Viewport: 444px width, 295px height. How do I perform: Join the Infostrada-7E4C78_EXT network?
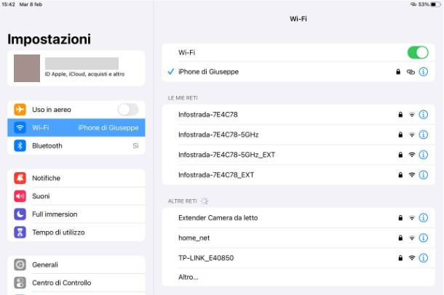point(298,175)
